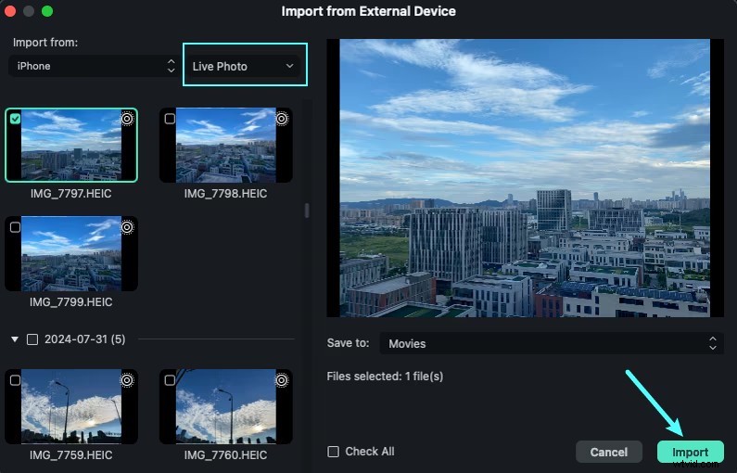Viewport: 737px width, 473px height.
Task: Zoom the window with the green button
Action: (x=47, y=11)
